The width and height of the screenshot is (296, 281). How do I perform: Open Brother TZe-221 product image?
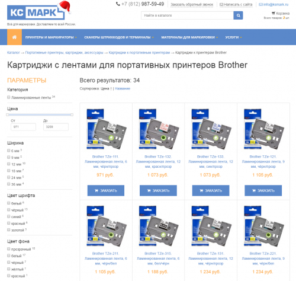[x=263, y=226]
